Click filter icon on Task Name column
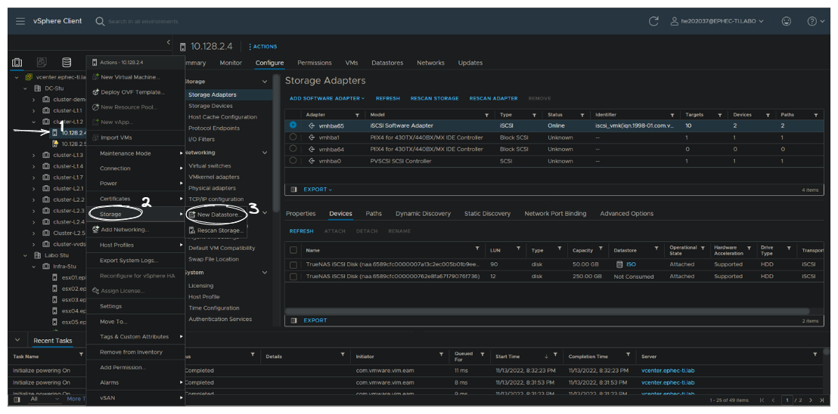This screenshot has height=414, width=838. point(81,354)
